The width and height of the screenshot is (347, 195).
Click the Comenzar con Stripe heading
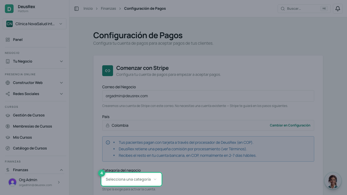coord(142,68)
